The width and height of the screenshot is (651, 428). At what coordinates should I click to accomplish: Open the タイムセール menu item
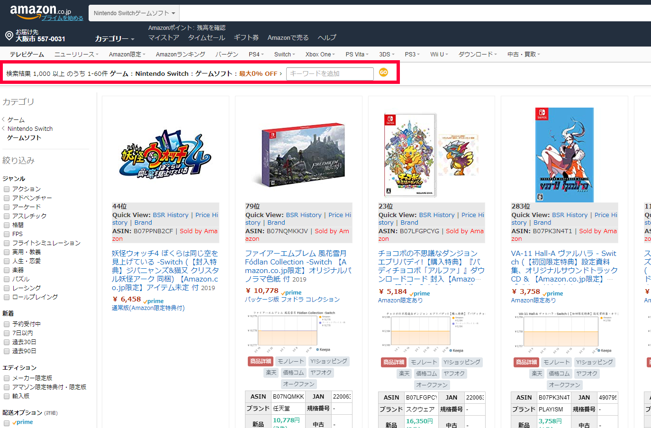click(x=207, y=37)
